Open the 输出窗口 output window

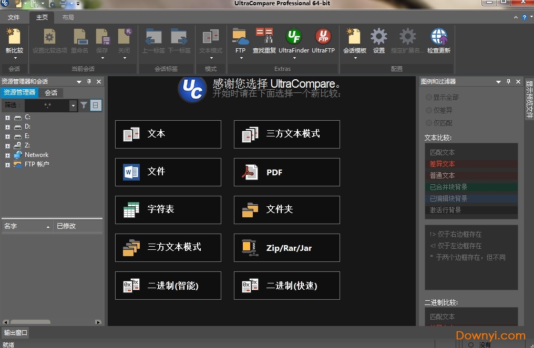click(16, 332)
